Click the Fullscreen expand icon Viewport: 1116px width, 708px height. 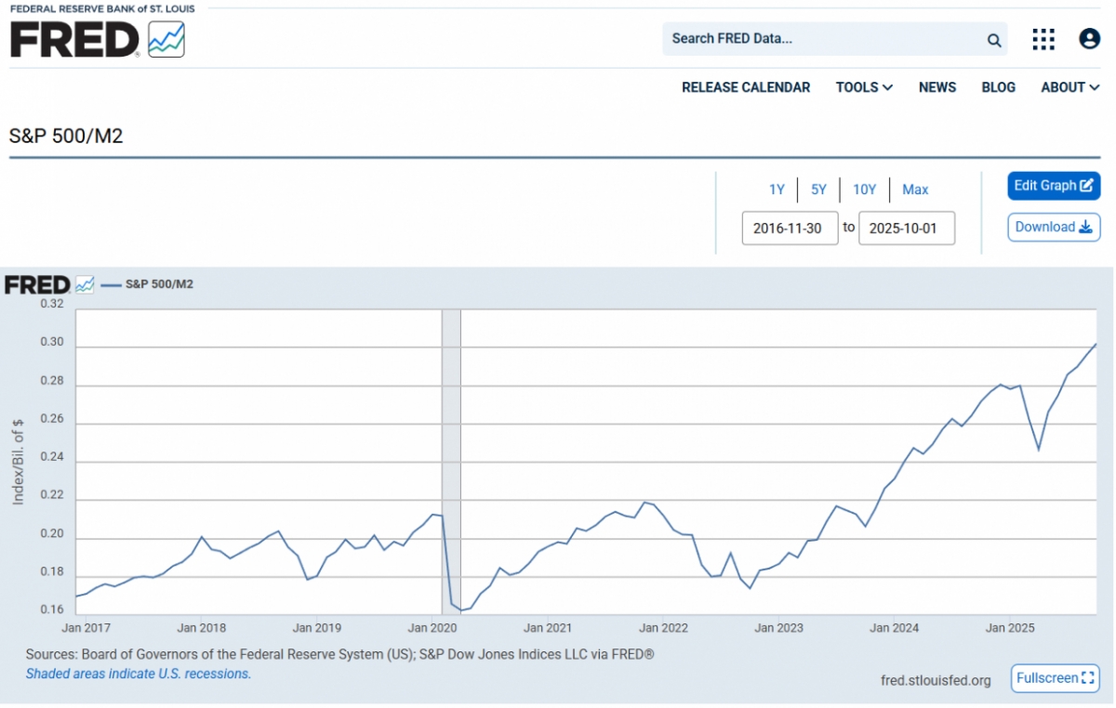1090,678
